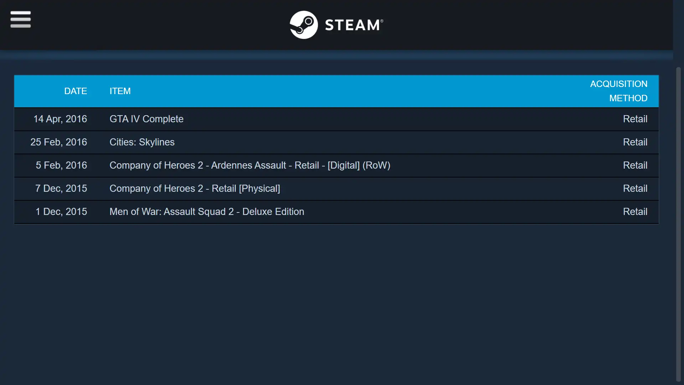
Task: Click Retail in the 7 Dec, 2015 row
Action: (635, 189)
